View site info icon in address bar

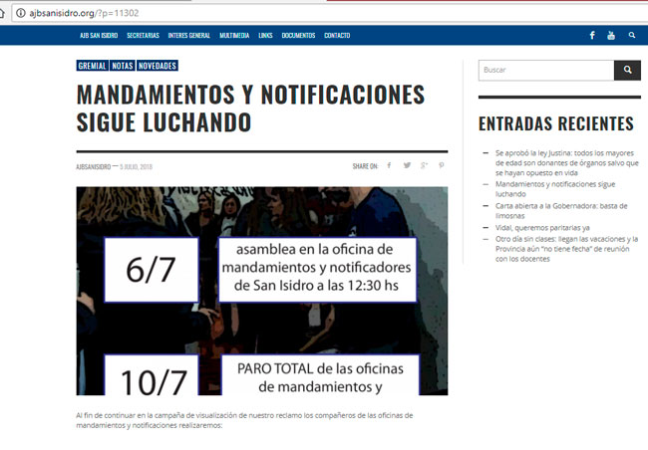(21, 13)
